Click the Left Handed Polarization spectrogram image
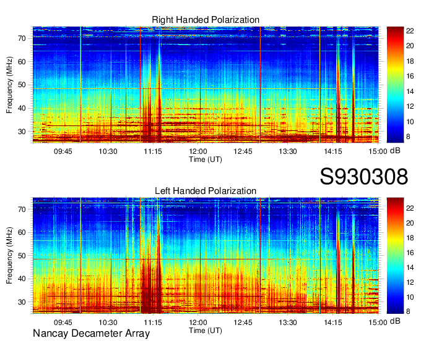Image resolution: width=421 pixels, height=341 pixels. pyautogui.click(x=206, y=255)
